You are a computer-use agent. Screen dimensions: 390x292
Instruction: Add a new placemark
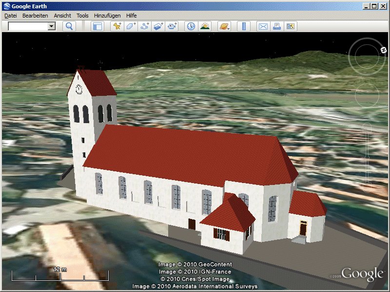117,26
